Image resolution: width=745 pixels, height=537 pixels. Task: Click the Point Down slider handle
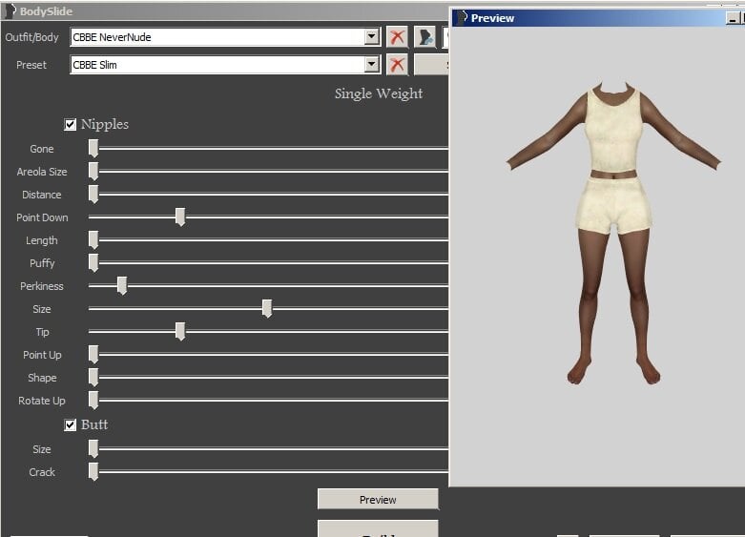[x=180, y=217]
